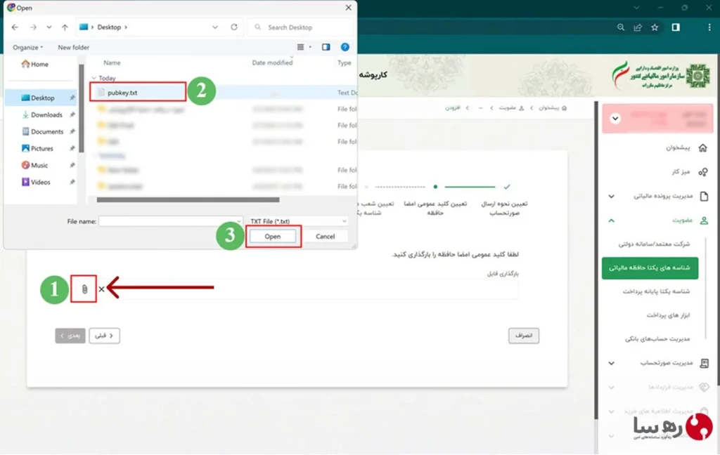Sort files by Name column

click(112, 62)
